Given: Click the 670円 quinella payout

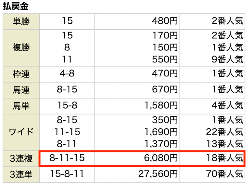Looking at the screenshot, I should 164,90.
